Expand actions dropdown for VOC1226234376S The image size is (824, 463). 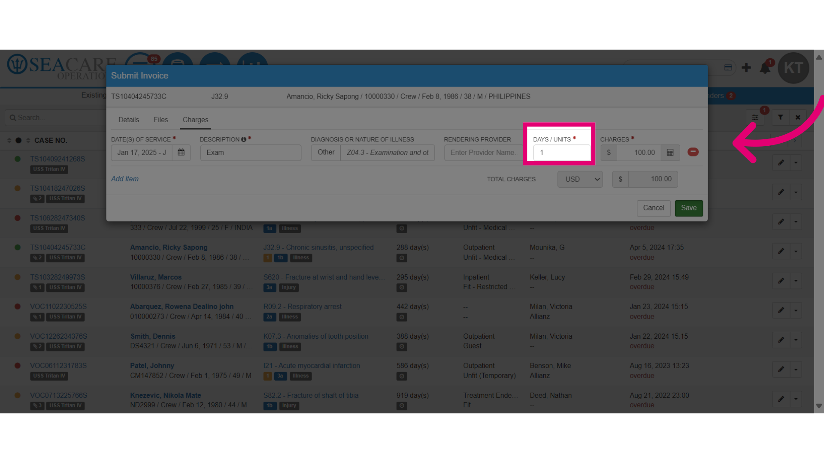(796, 340)
